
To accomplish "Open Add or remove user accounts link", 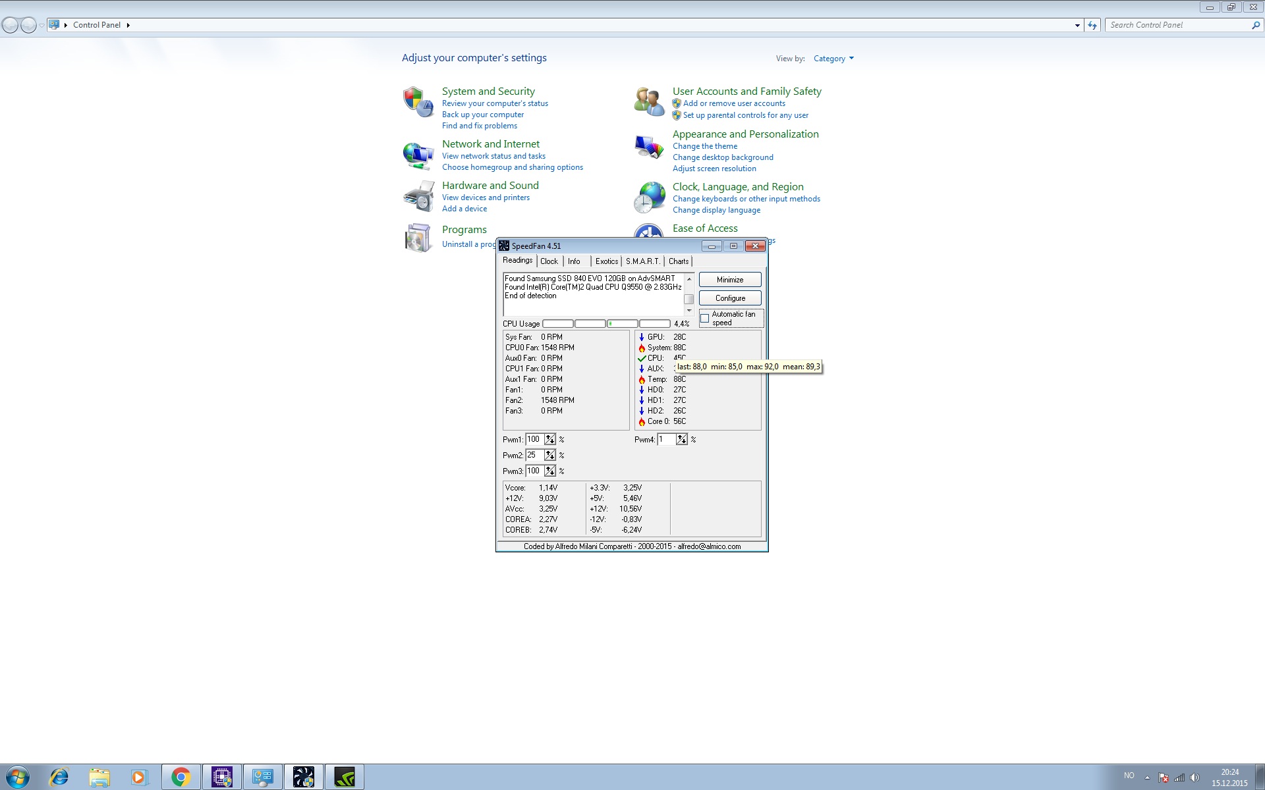I will pos(734,103).
